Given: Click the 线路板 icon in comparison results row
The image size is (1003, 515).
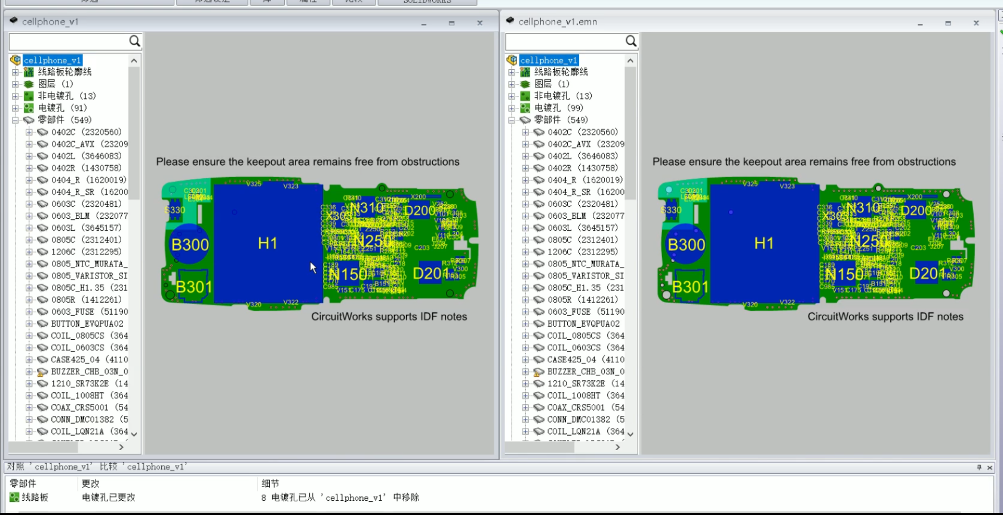Looking at the screenshot, I should 14,497.
